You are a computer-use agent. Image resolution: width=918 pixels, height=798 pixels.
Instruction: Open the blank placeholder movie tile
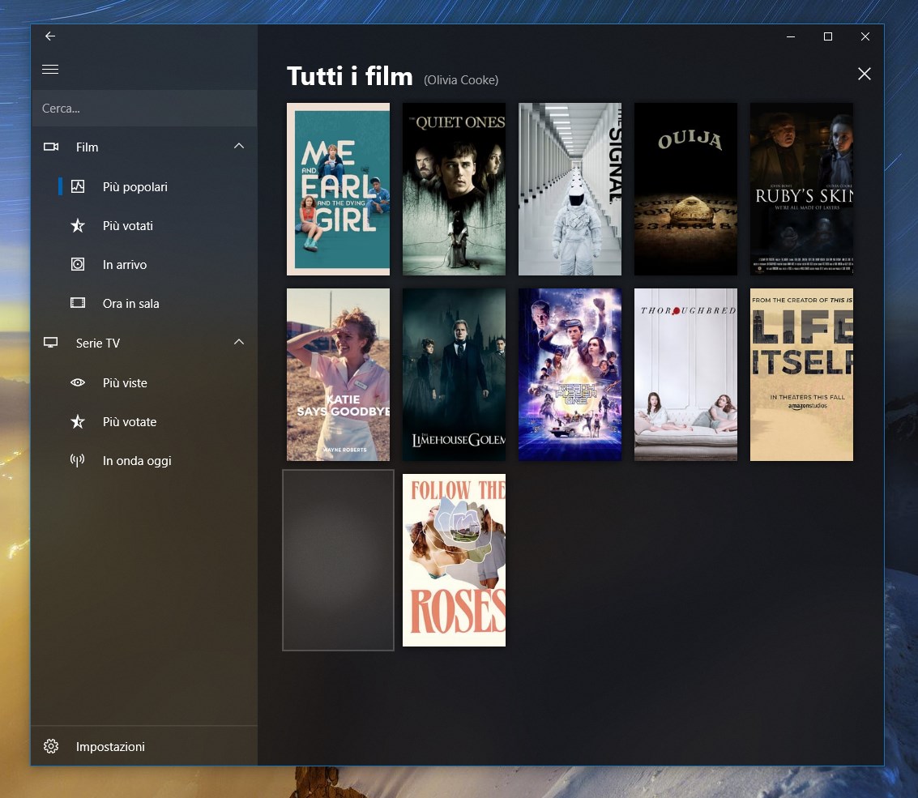point(338,561)
